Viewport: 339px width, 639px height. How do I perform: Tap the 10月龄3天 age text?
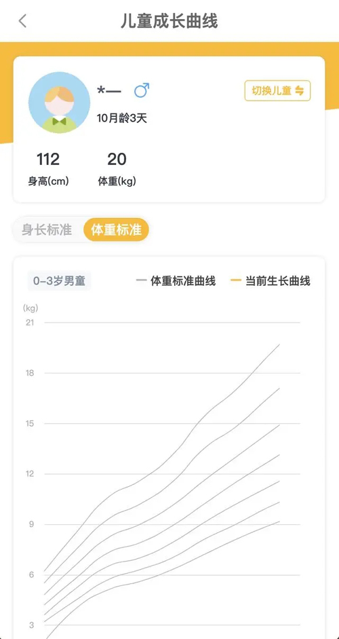click(121, 119)
